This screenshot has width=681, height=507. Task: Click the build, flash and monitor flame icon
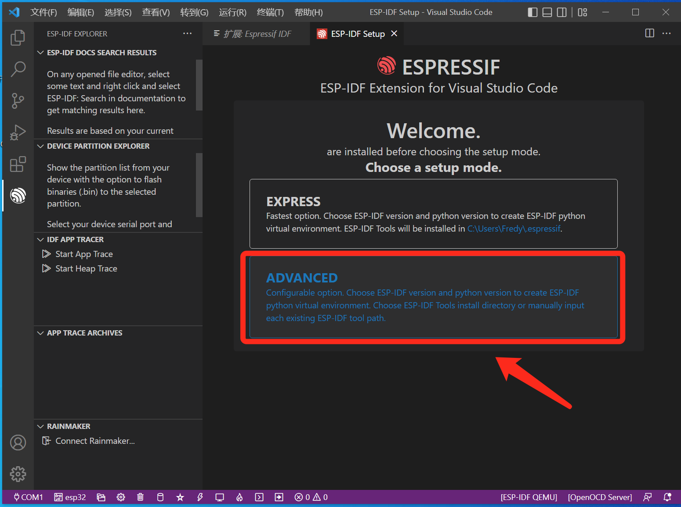pos(239,497)
